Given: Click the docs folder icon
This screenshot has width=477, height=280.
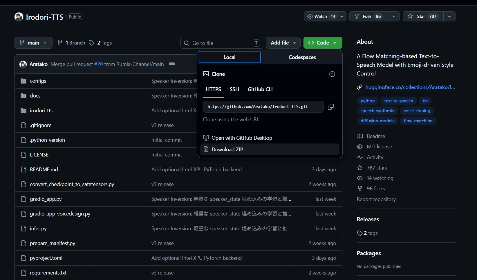Looking at the screenshot, I should pos(24,96).
